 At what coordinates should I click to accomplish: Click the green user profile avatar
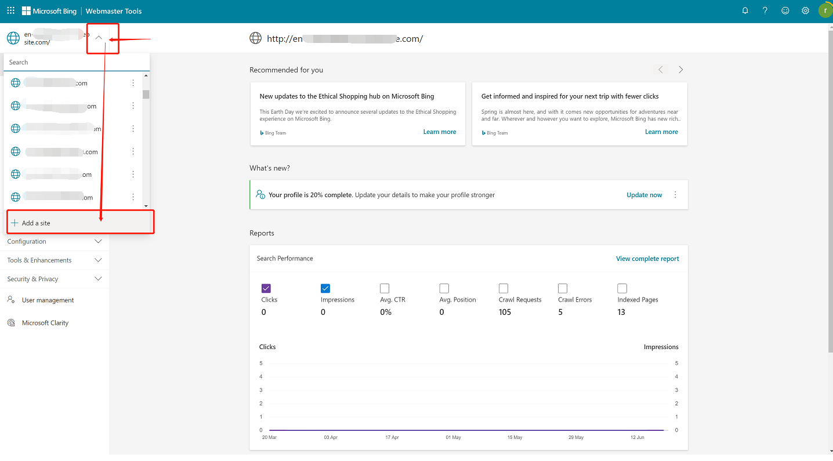click(825, 10)
